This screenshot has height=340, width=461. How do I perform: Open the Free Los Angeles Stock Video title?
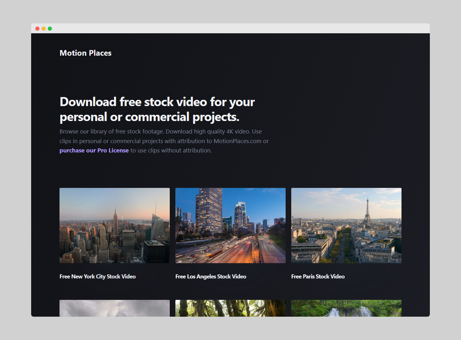coord(211,277)
